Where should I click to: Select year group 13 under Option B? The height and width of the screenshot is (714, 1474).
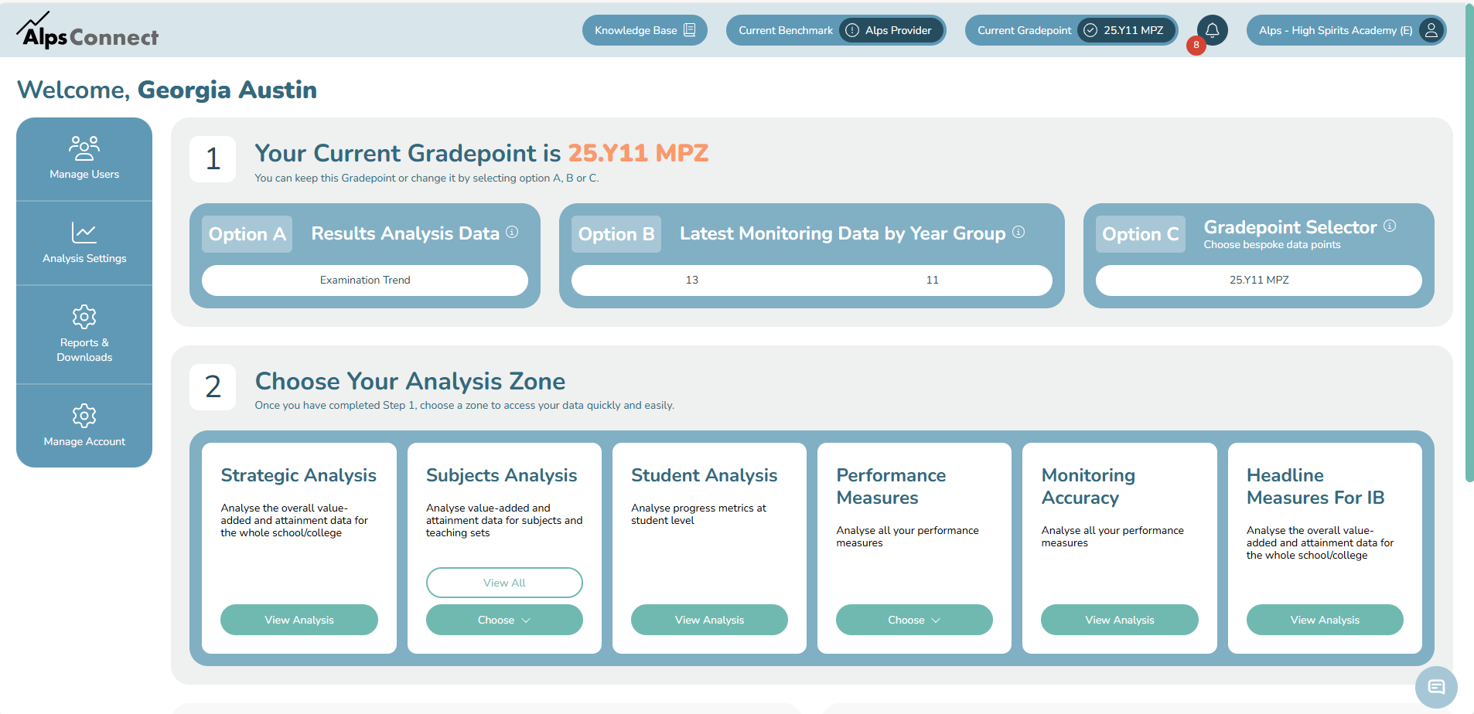coord(692,280)
